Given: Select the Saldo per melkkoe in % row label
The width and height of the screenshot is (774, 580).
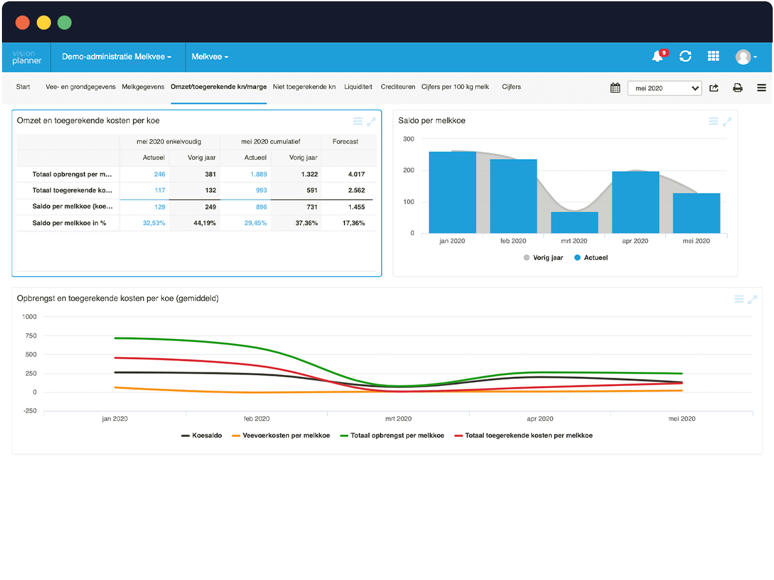Looking at the screenshot, I should tap(69, 223).
